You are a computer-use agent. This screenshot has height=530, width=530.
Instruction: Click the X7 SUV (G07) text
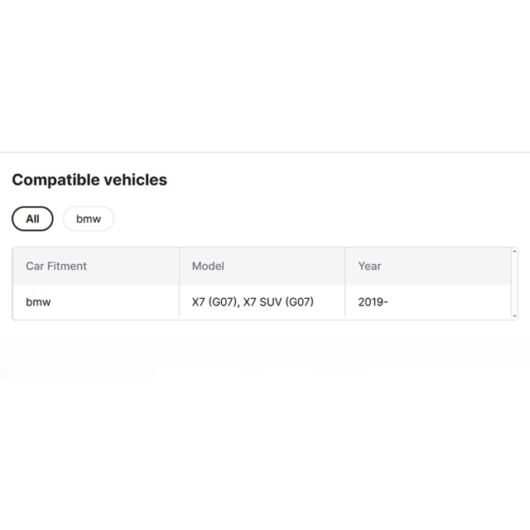tap(278, 301)
